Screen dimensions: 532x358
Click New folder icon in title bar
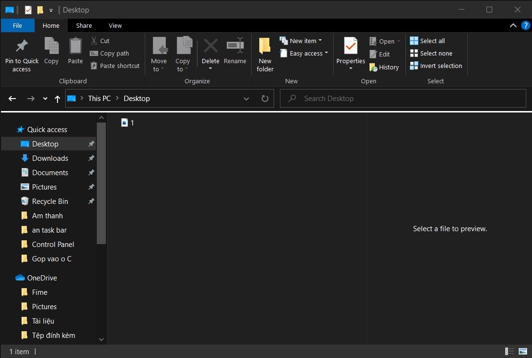point(40,10)
